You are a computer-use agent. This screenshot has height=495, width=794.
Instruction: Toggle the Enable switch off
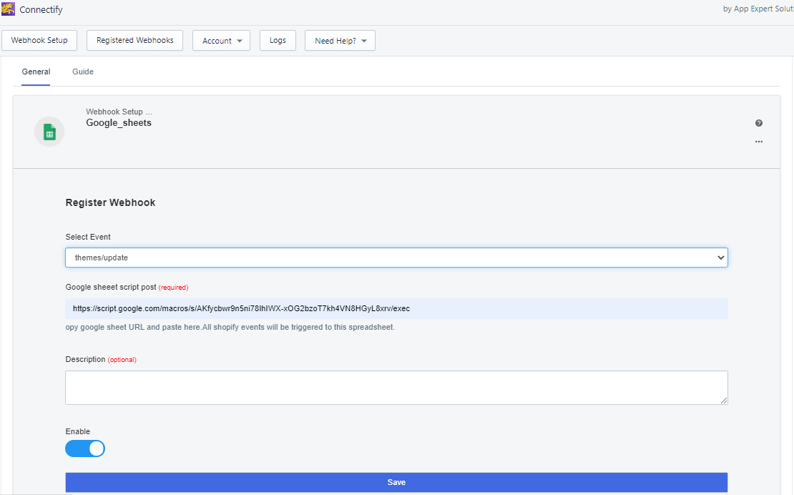[85, 449]
